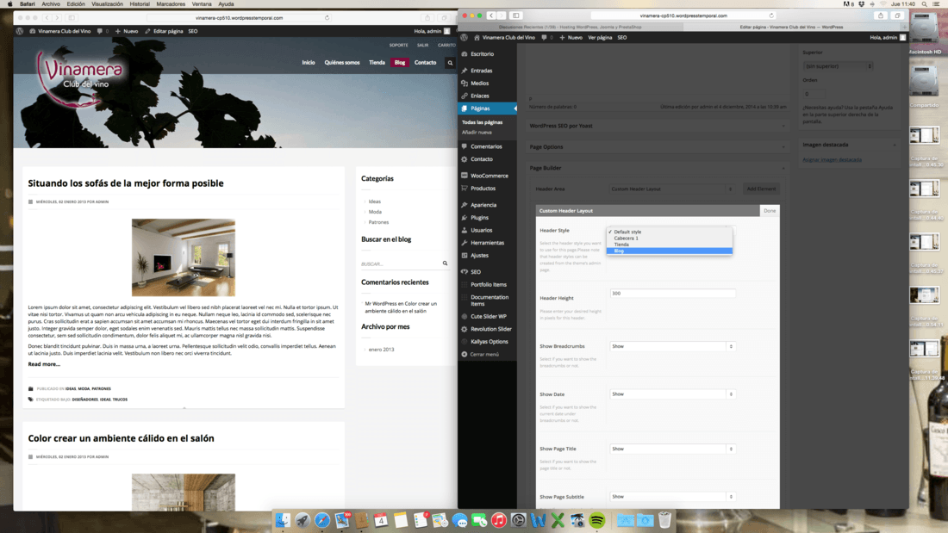948x533 pixels.
Task: Open the Quiénes somos site navigation link
Action: (x=342, y=63)
